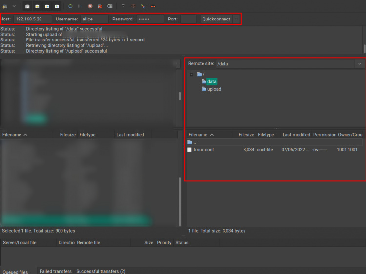Viewport: 366px width, 274px height.
Task: Toggle the local directory tree display
Action: pyautogui.click(x=37, y=6)
